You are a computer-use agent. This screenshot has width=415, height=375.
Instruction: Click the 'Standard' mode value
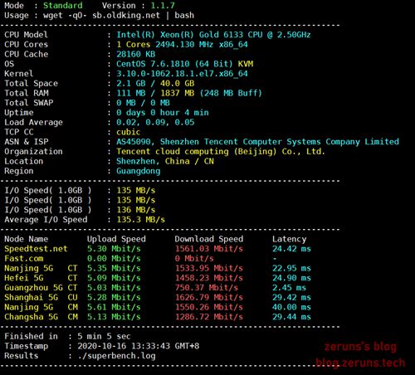coord(63,6)
